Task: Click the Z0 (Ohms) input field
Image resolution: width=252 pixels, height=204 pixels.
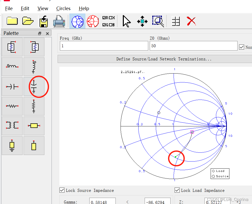Action: (193, 46)
